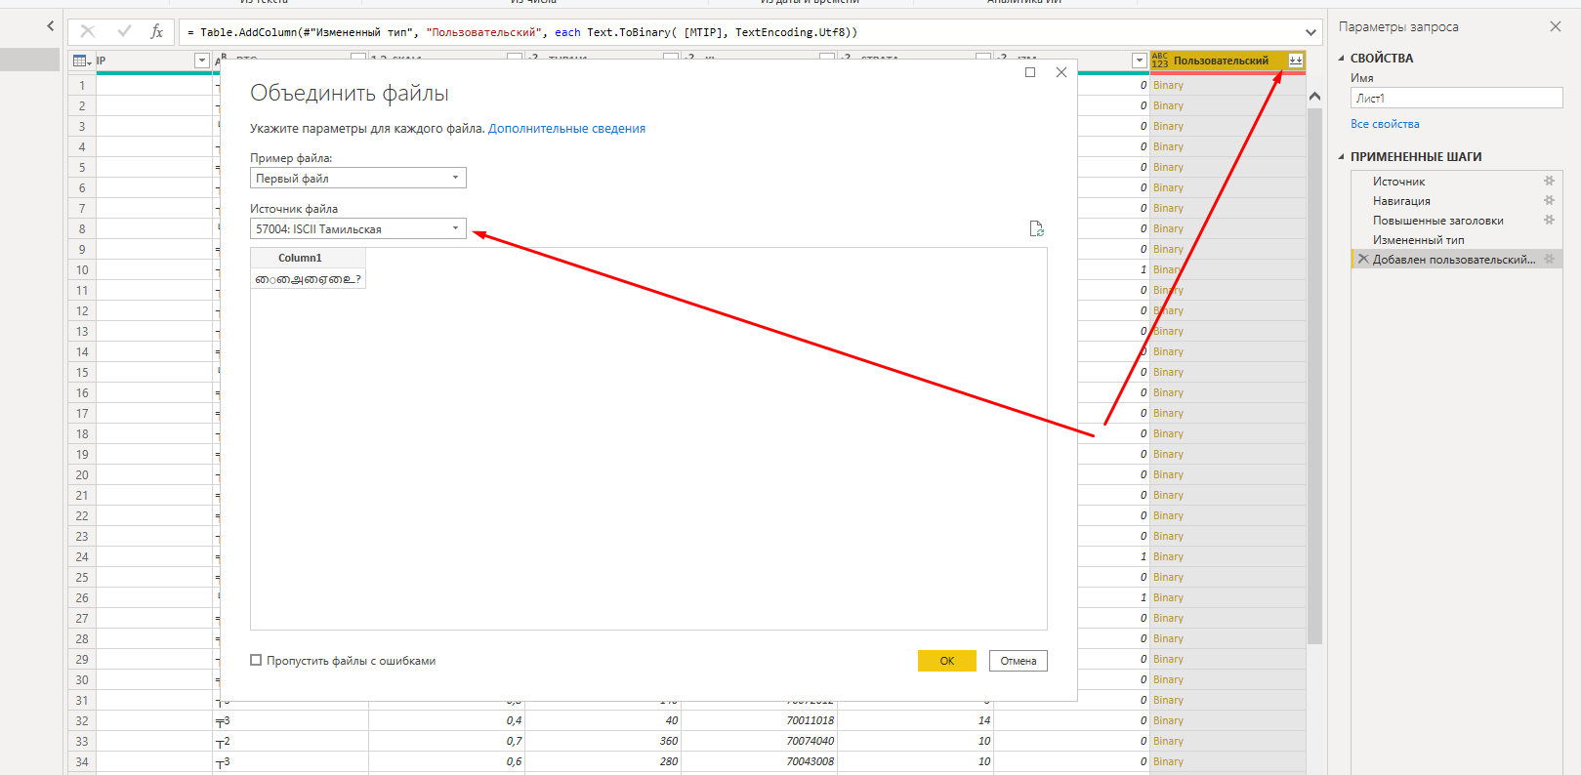Screen dimensions: 1581x775
Task: Click the cell with value 280
Action: point(603,761)
